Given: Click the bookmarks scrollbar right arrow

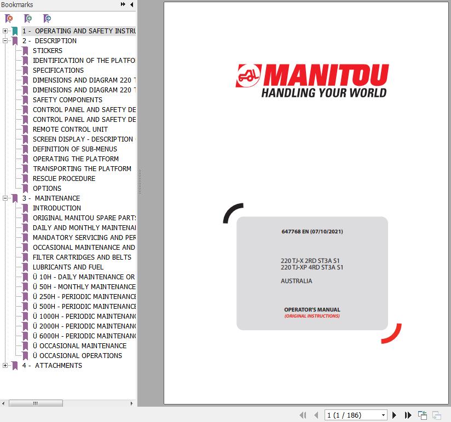Looking at the screenshot, I should click(x=131, y=403).
